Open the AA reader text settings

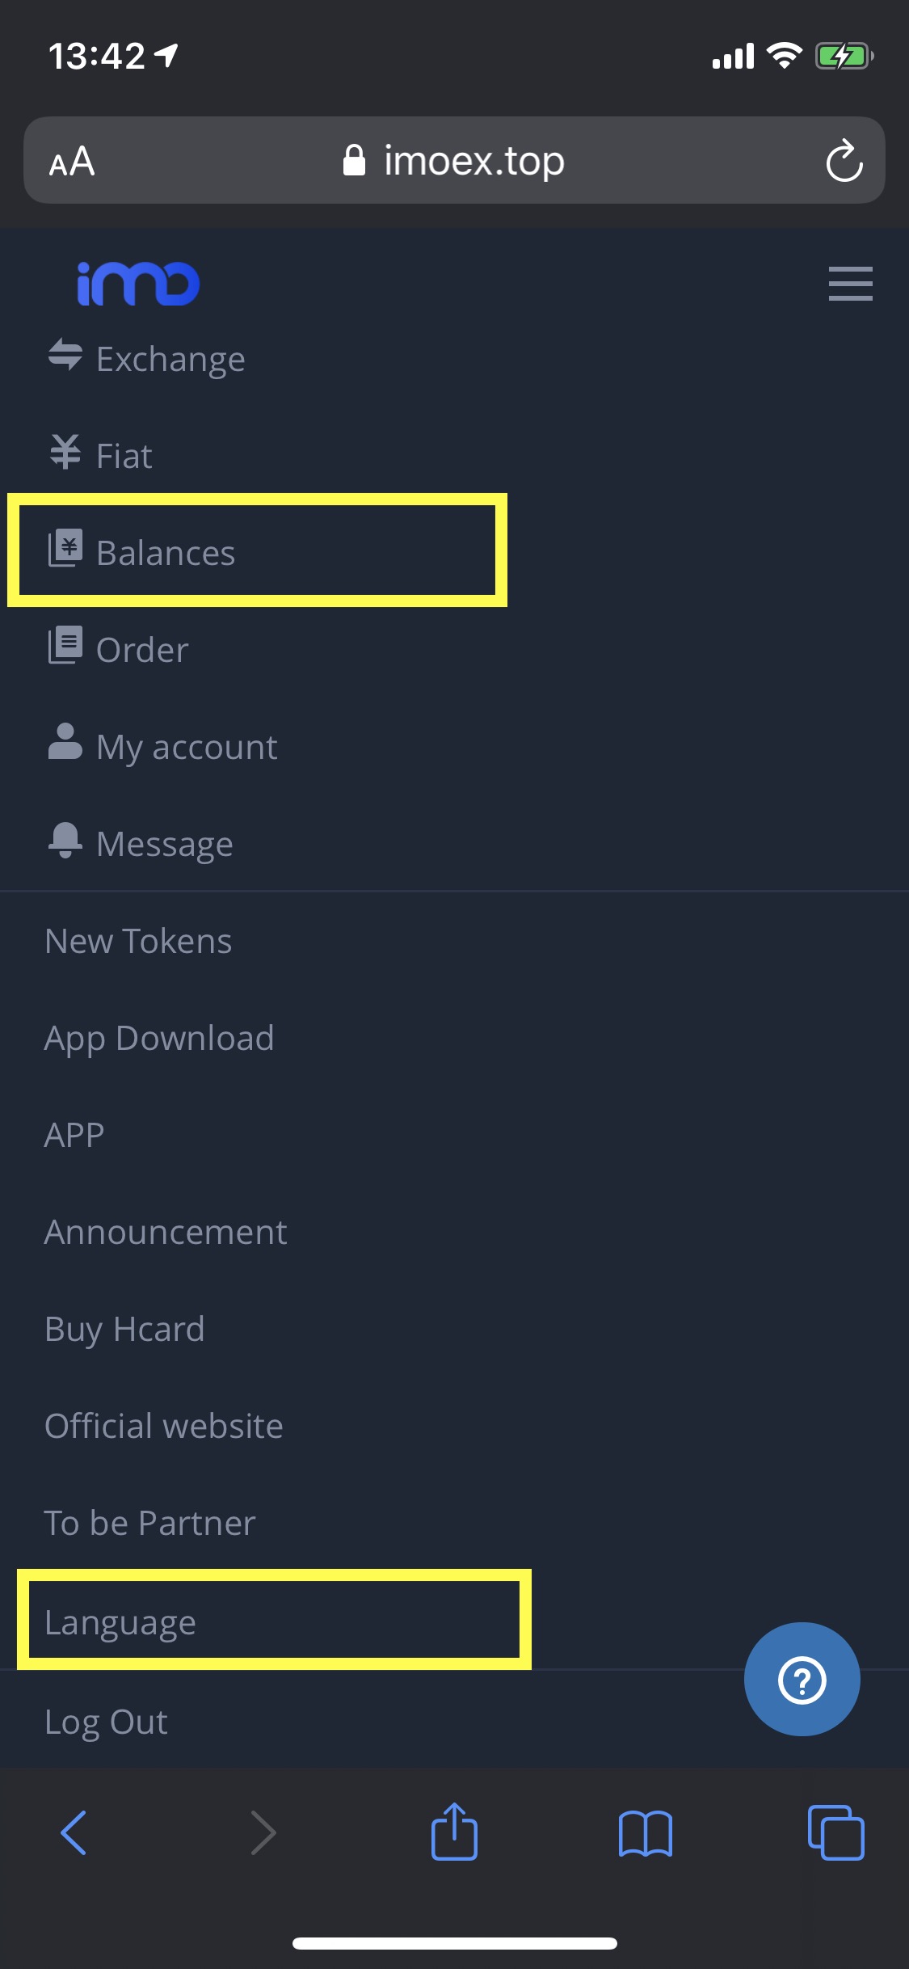click(x=72, y=162)
